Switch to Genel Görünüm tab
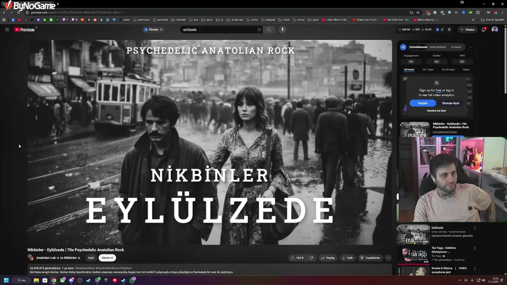The image size is (507, 285). [438, 47]
